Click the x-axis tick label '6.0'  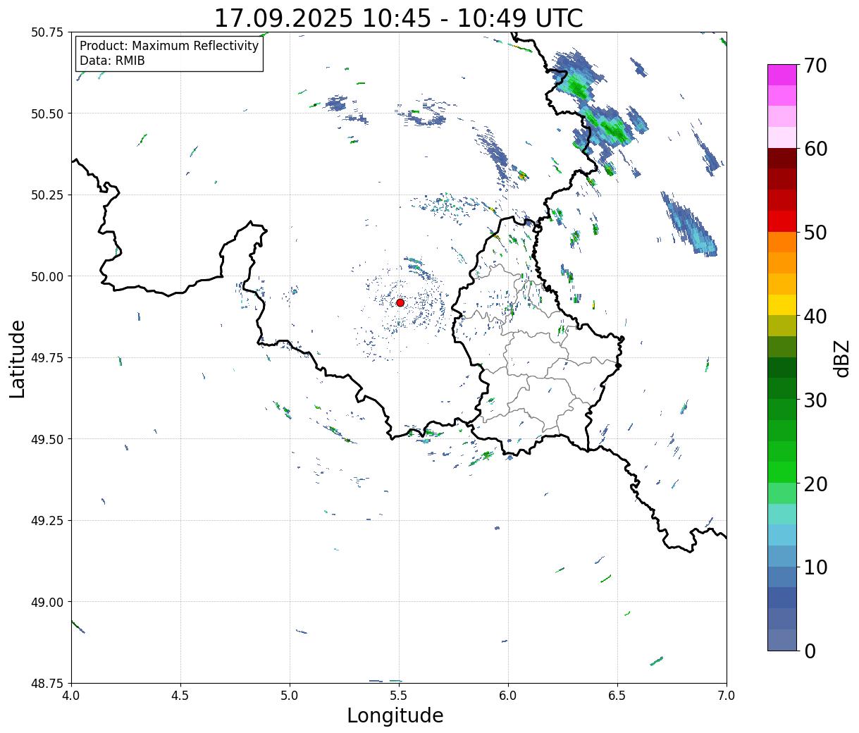pos(508,695)
